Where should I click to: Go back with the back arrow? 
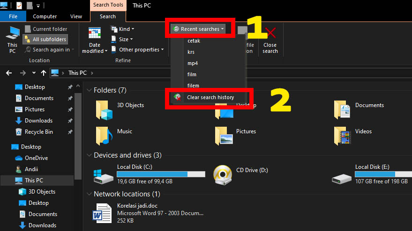click(x=9, y=73)
